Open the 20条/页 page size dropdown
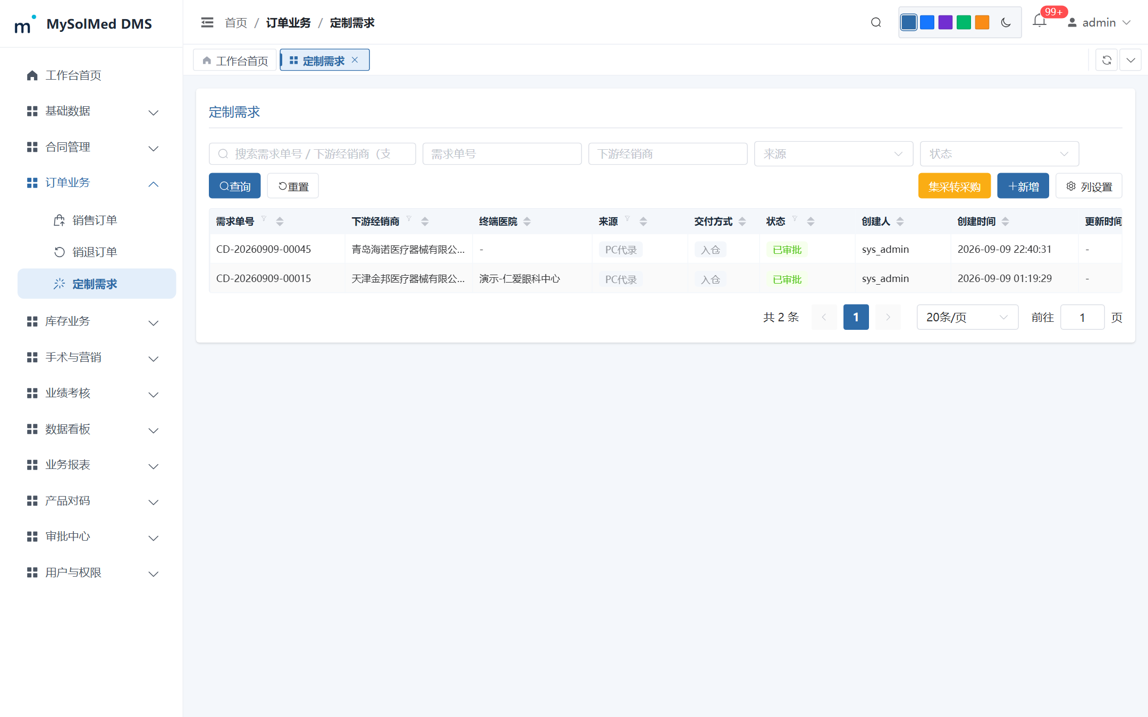 point(967,317)
